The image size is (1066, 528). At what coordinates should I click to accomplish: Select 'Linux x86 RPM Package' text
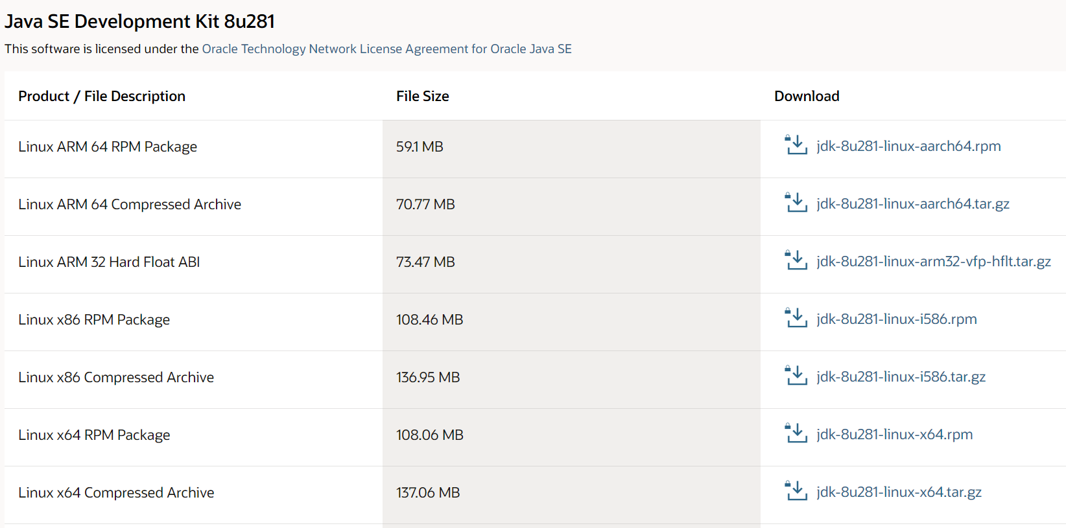[94, 320]
